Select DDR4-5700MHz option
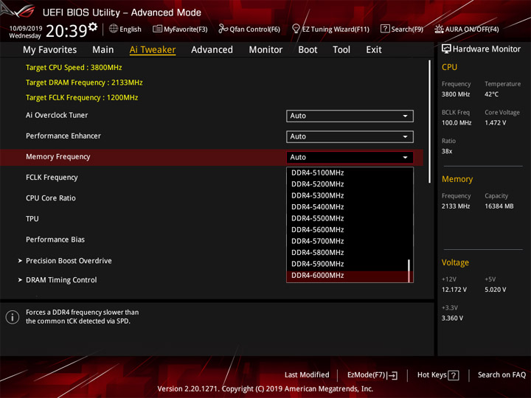Screen dimensions: 531x398 click(x=349, y=241)
